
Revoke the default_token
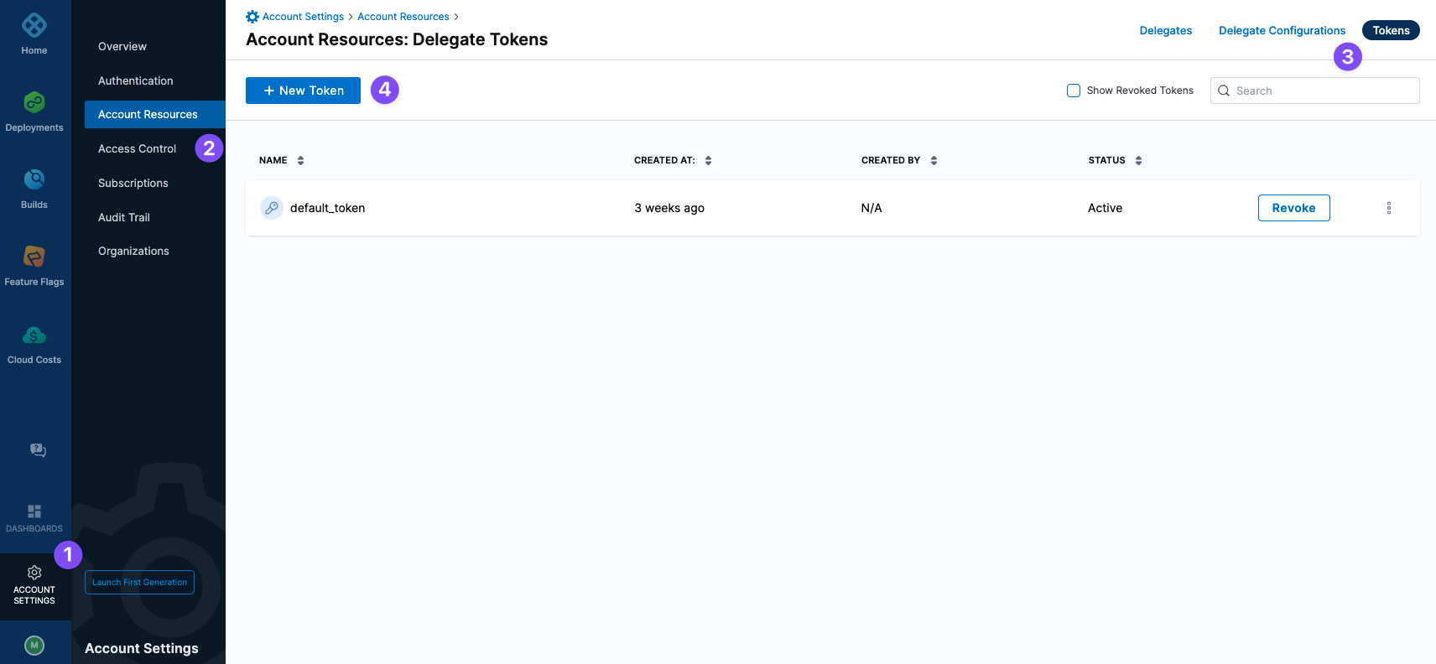[x=1293, y=208]
